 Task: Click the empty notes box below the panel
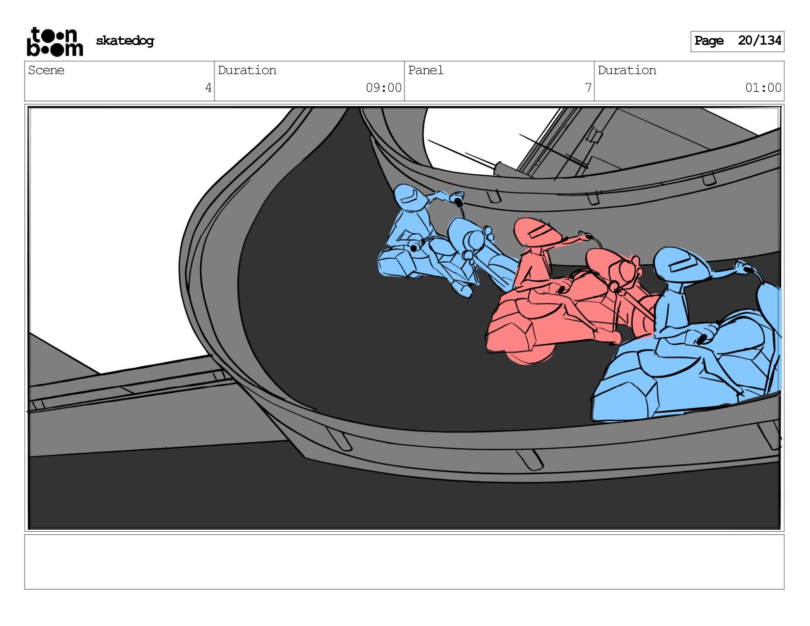[404, 562]
